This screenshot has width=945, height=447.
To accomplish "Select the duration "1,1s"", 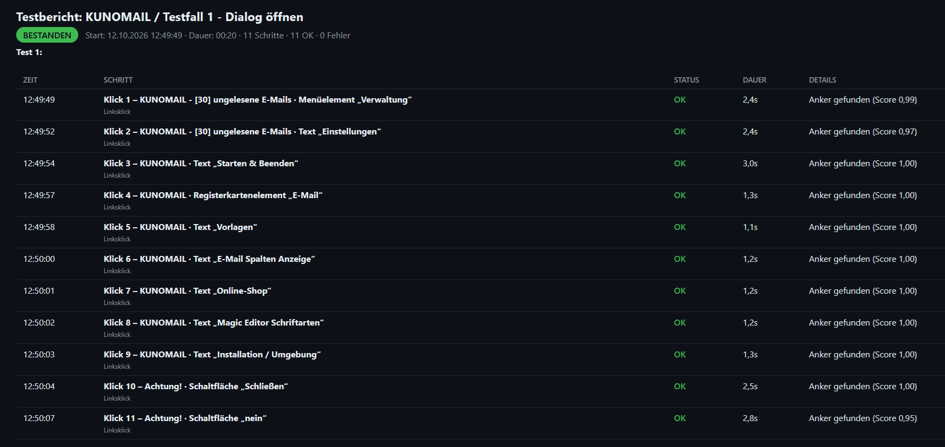I will [750, 227].
